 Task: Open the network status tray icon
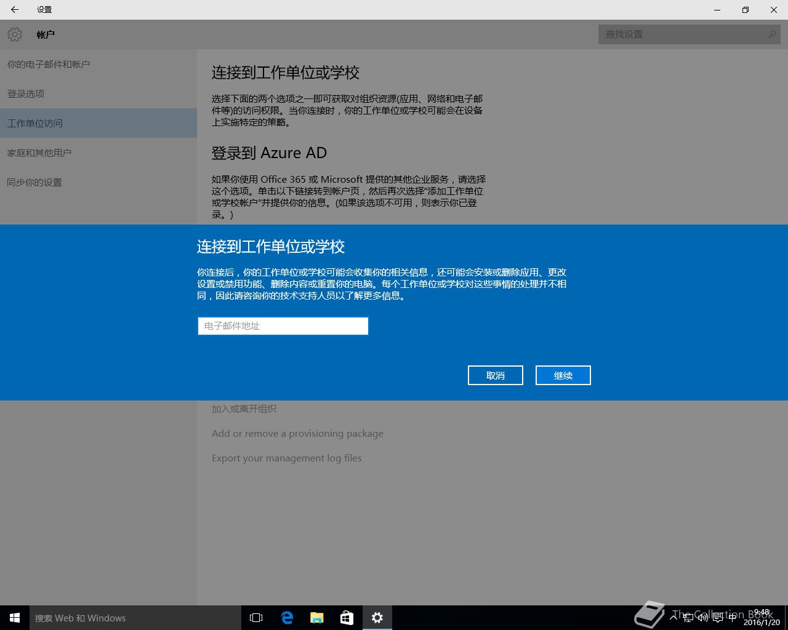(x=688, y=618)
